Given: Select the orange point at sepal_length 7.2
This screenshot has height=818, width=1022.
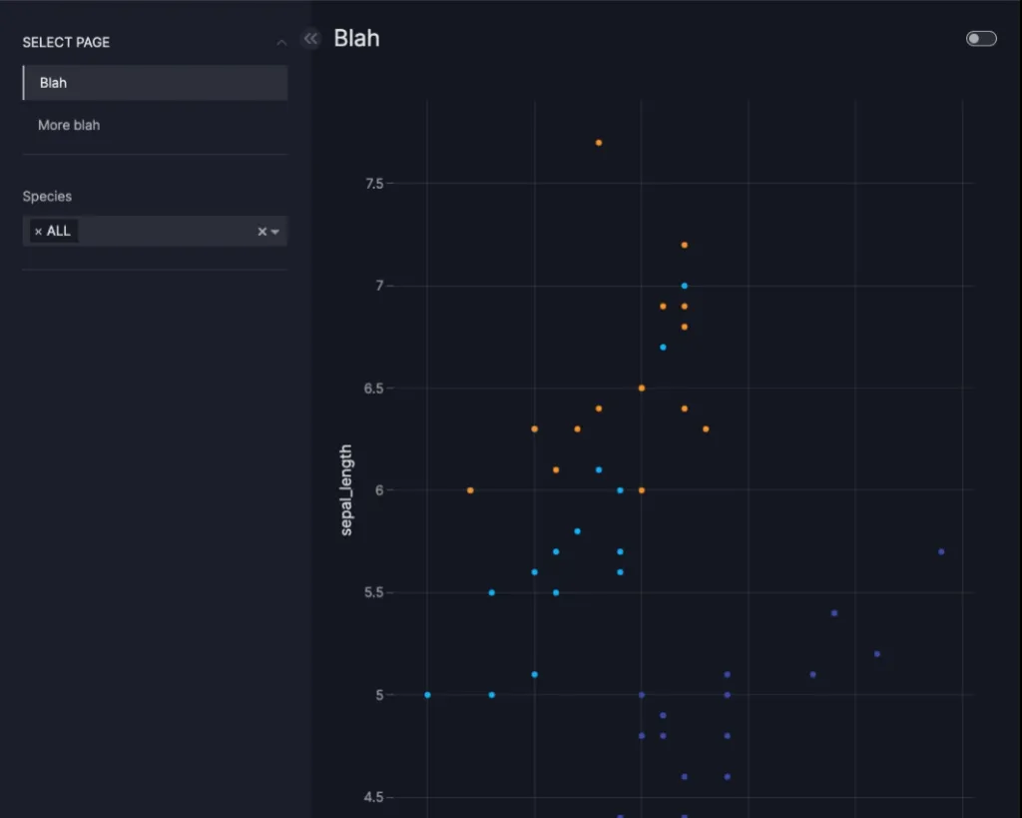Looking at the screenshot, I should (x=685, y=245).
